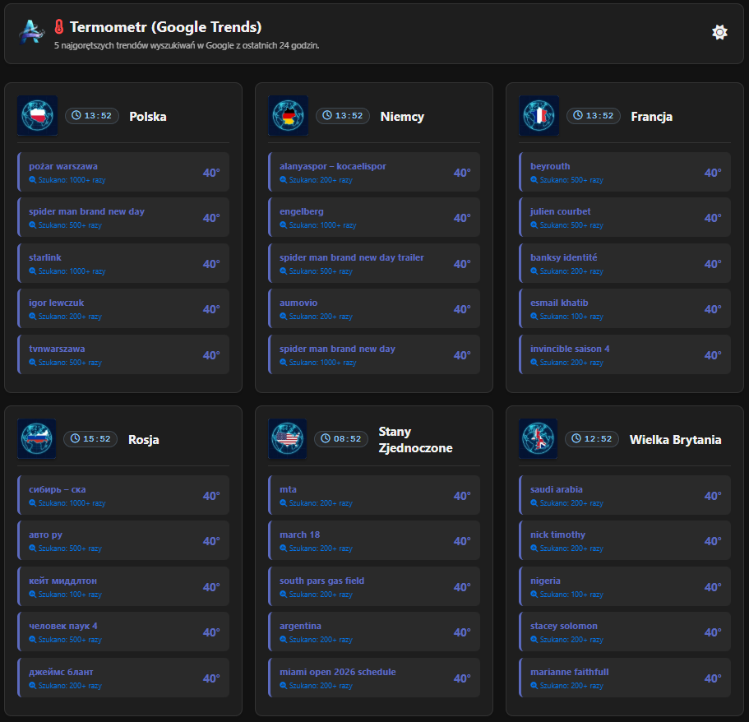Open the 'stacey solomon' trend entry
This screenshot has width=749, height=722.
(625, 632)
